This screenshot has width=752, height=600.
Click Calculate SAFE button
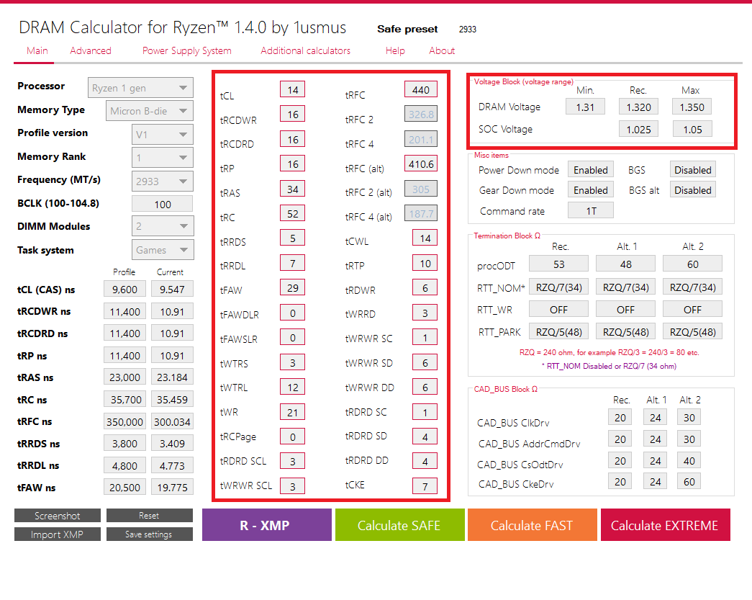[x=399, y=525]
